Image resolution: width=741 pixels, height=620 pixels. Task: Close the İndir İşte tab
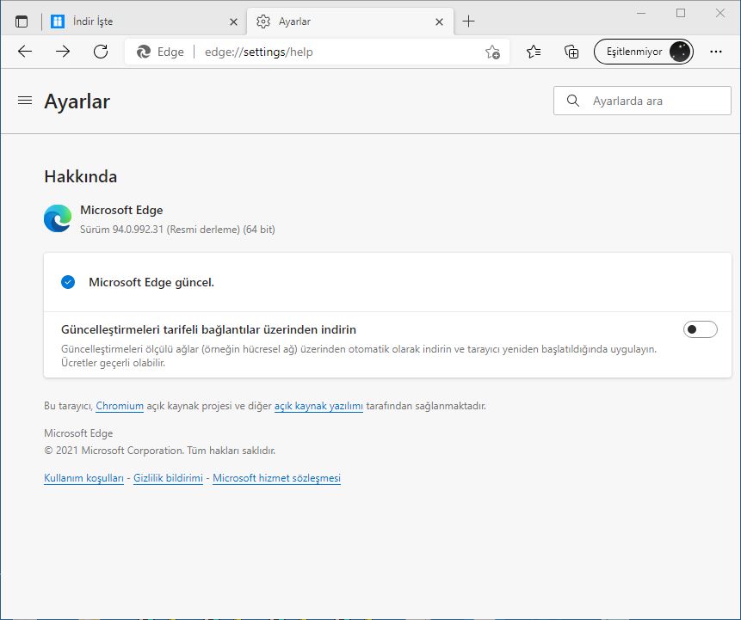233,21
